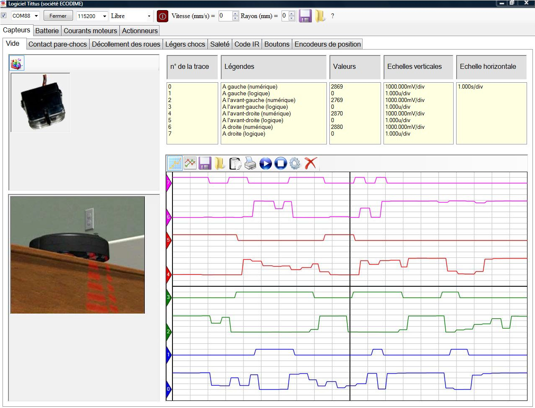Open the Encodeurs de position sub-tab
This screenshot has height=408, width=535.
coord(328,44)
